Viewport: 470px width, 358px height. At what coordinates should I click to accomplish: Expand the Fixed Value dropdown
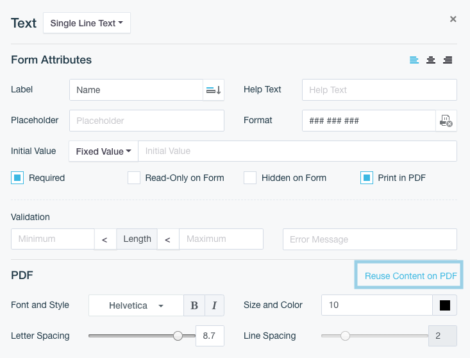[103, 151]
